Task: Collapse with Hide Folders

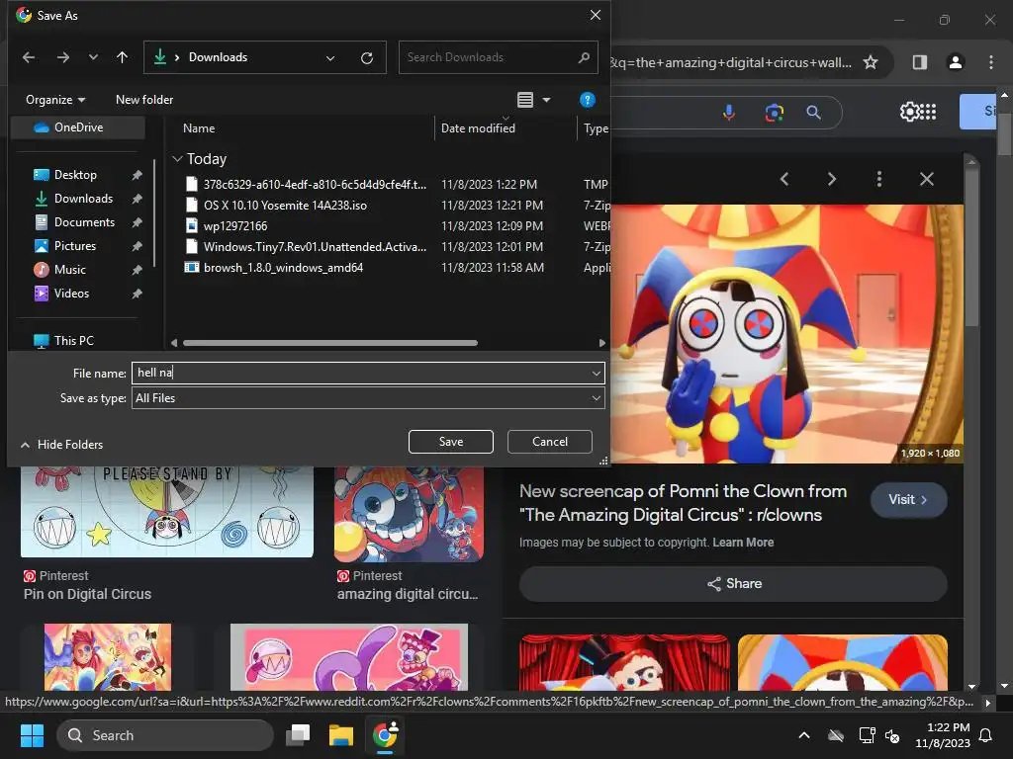Action: coord(62,445)
